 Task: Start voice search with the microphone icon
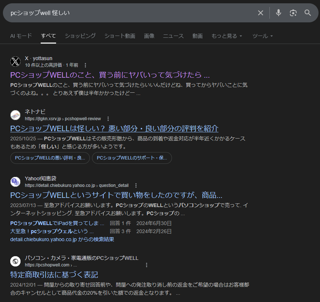pos(278,13)
